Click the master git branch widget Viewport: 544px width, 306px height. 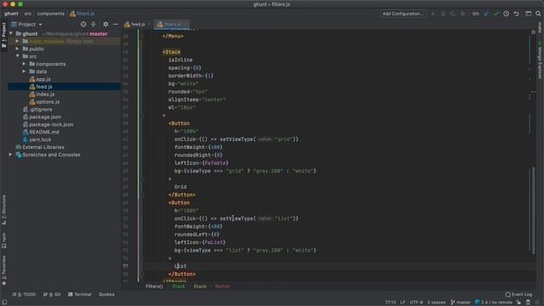click(x=461, y=303)
